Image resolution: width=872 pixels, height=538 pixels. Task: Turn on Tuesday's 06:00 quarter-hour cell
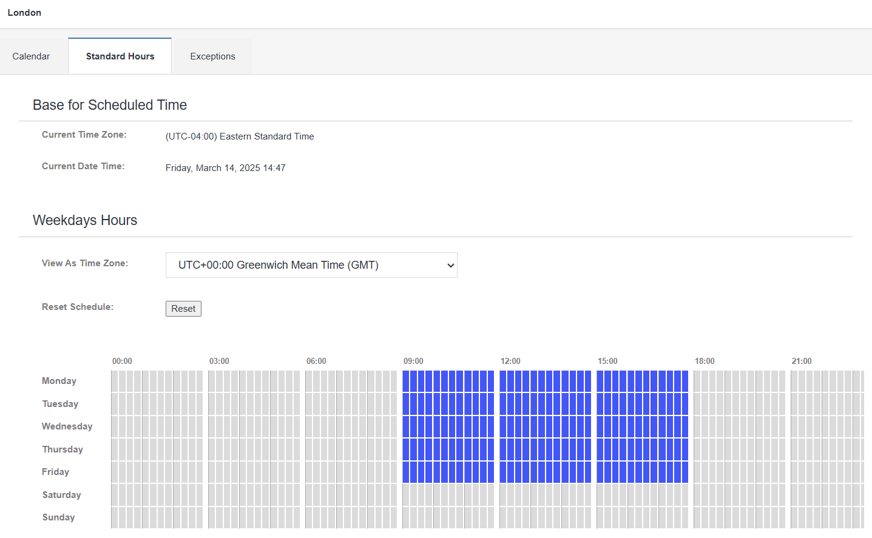(x=309, y=404)
